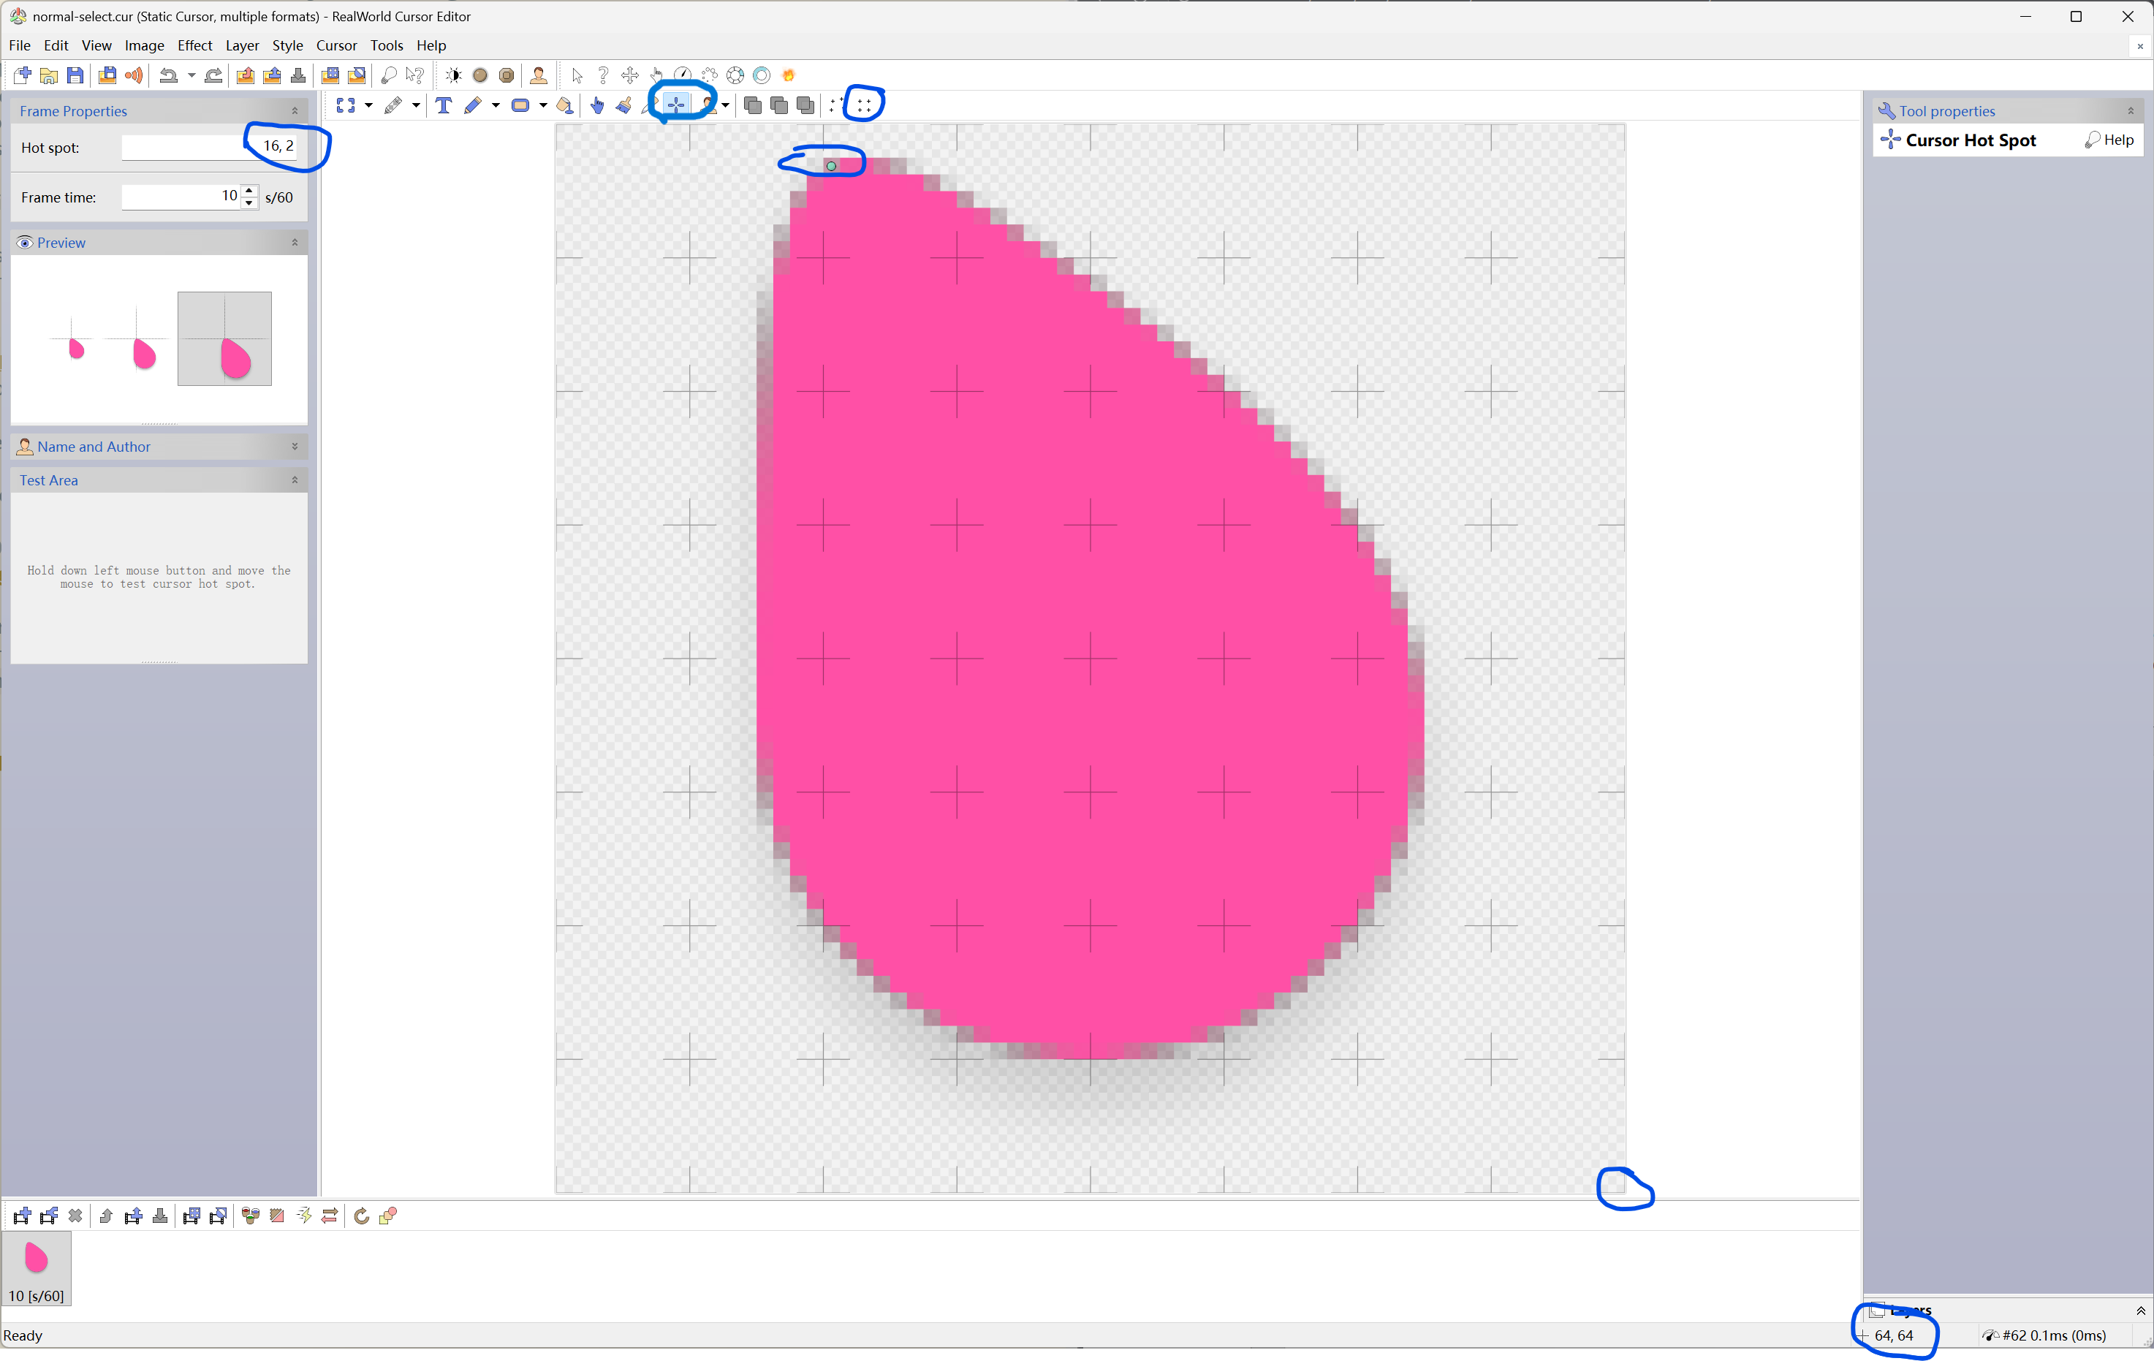
Task: Click the Redo arrow icon
Action: pos(213,76)
